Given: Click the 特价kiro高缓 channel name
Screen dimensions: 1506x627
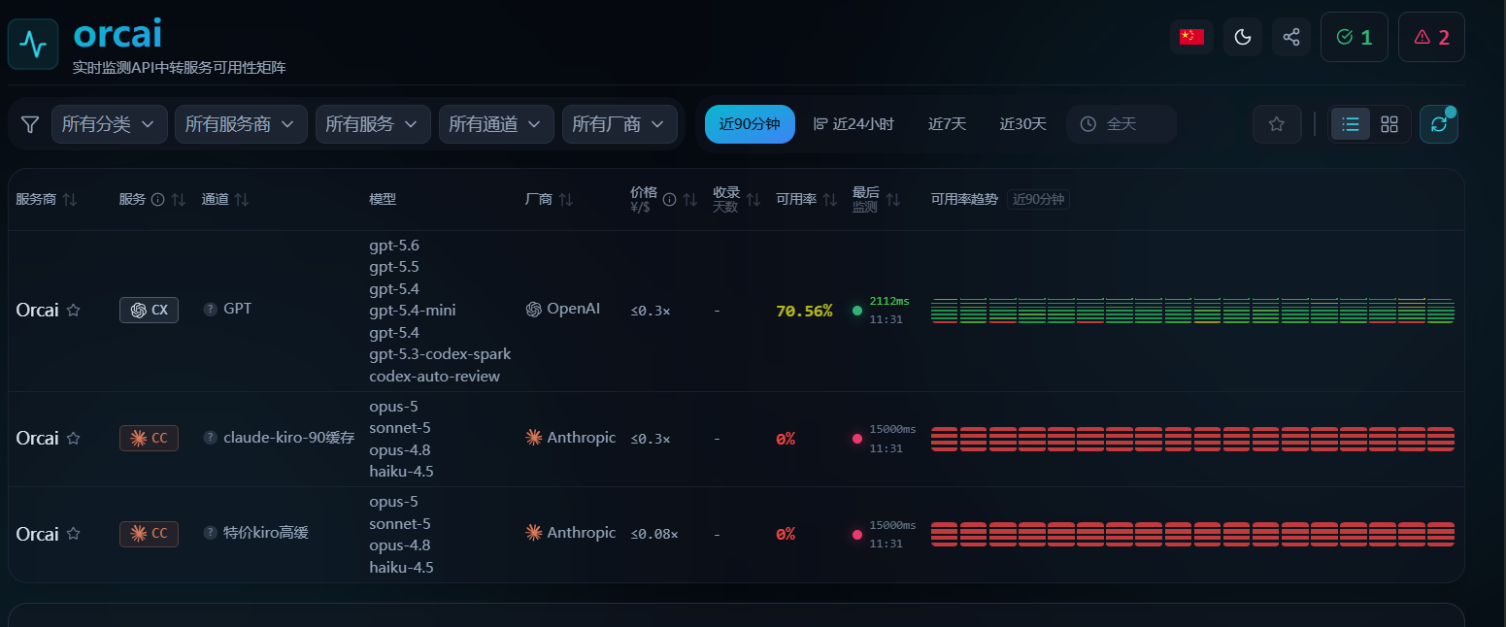Looking at the screenshot, I should pyautogui.click(x=266, y=532).
